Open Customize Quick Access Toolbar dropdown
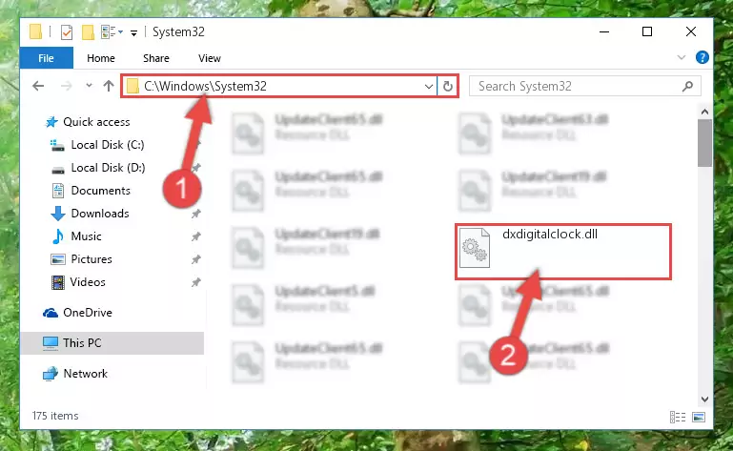Viewport: 733px width, 451px height. click(x=133, y=33)
